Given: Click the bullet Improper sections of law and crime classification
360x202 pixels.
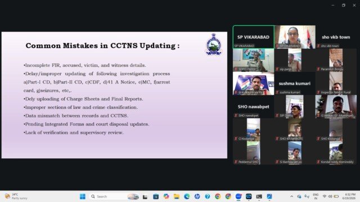Looking at the screenshot, I should coord(80,107).
